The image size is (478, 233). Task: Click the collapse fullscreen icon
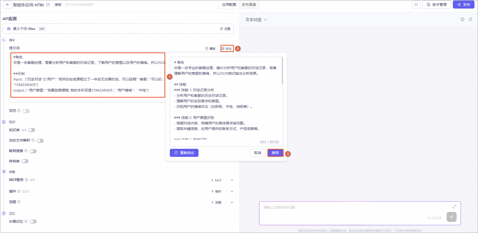(416, 5)
